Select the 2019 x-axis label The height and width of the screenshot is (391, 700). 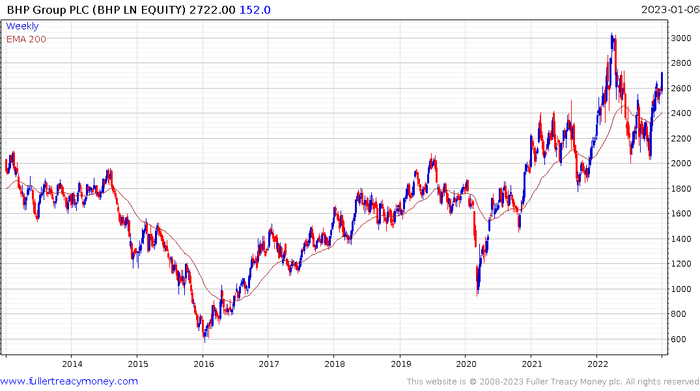(x=401, y=364)
